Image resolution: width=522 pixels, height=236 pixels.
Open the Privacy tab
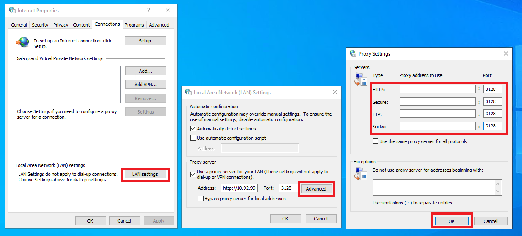[61, 25]
